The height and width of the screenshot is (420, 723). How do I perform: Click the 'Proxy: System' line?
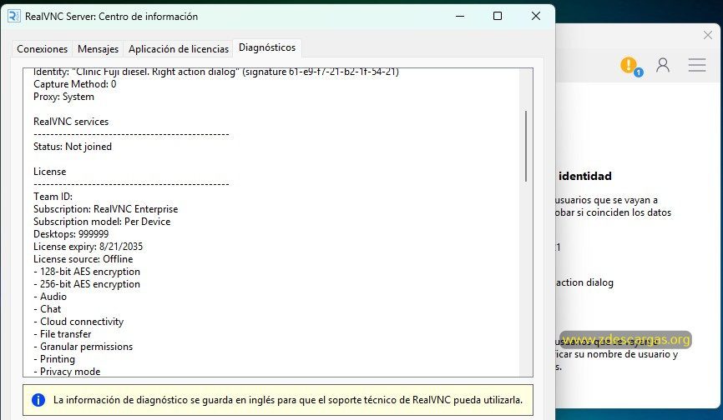(63, 97)
